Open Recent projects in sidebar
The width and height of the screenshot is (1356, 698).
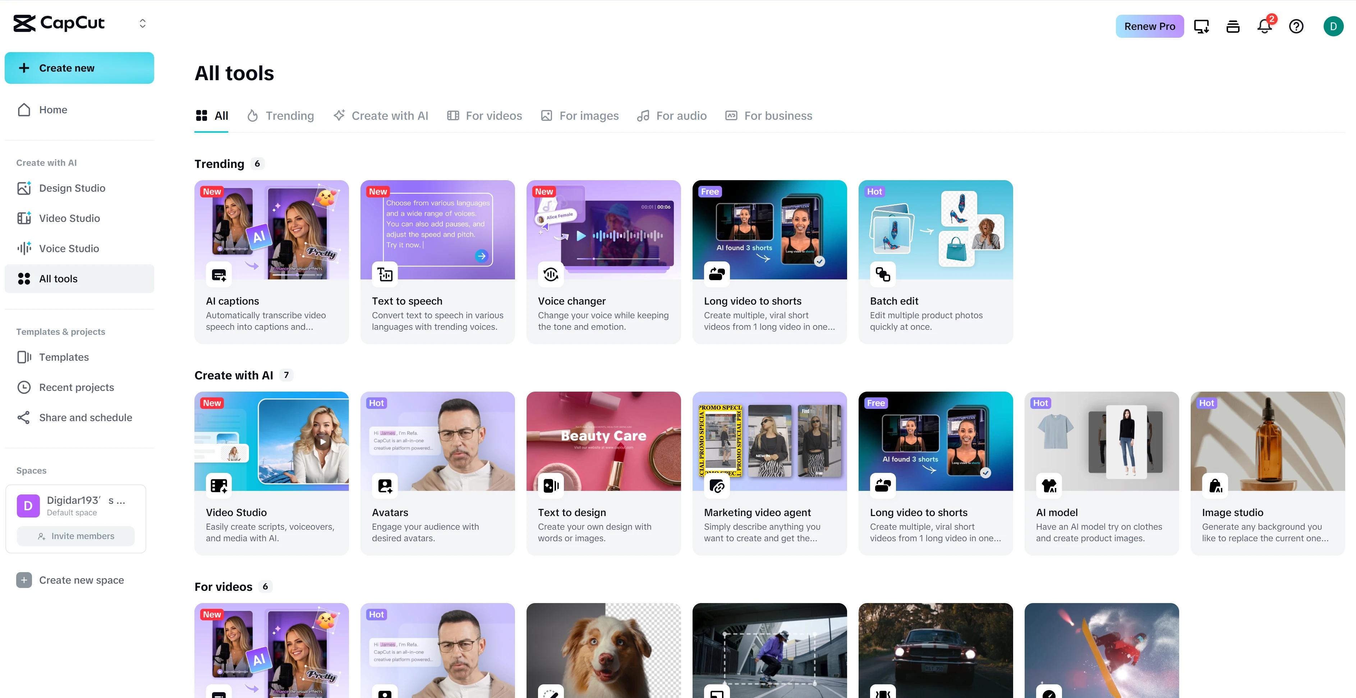pyautogui.click(x=76, y=387)
